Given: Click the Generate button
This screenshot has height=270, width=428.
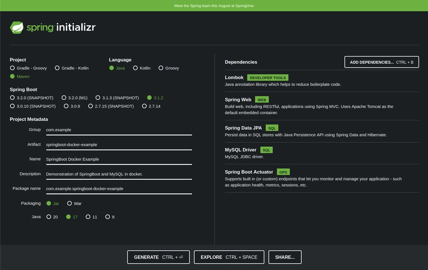Looking at the screenshot, I should [x=158, y=257].
